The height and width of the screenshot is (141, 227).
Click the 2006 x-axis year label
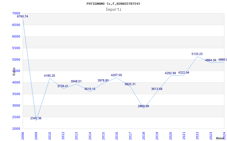pos(23,135)
